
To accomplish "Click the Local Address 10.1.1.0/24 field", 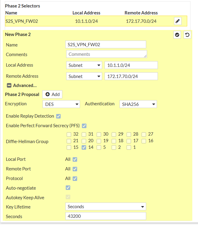I will coord(131,65).
